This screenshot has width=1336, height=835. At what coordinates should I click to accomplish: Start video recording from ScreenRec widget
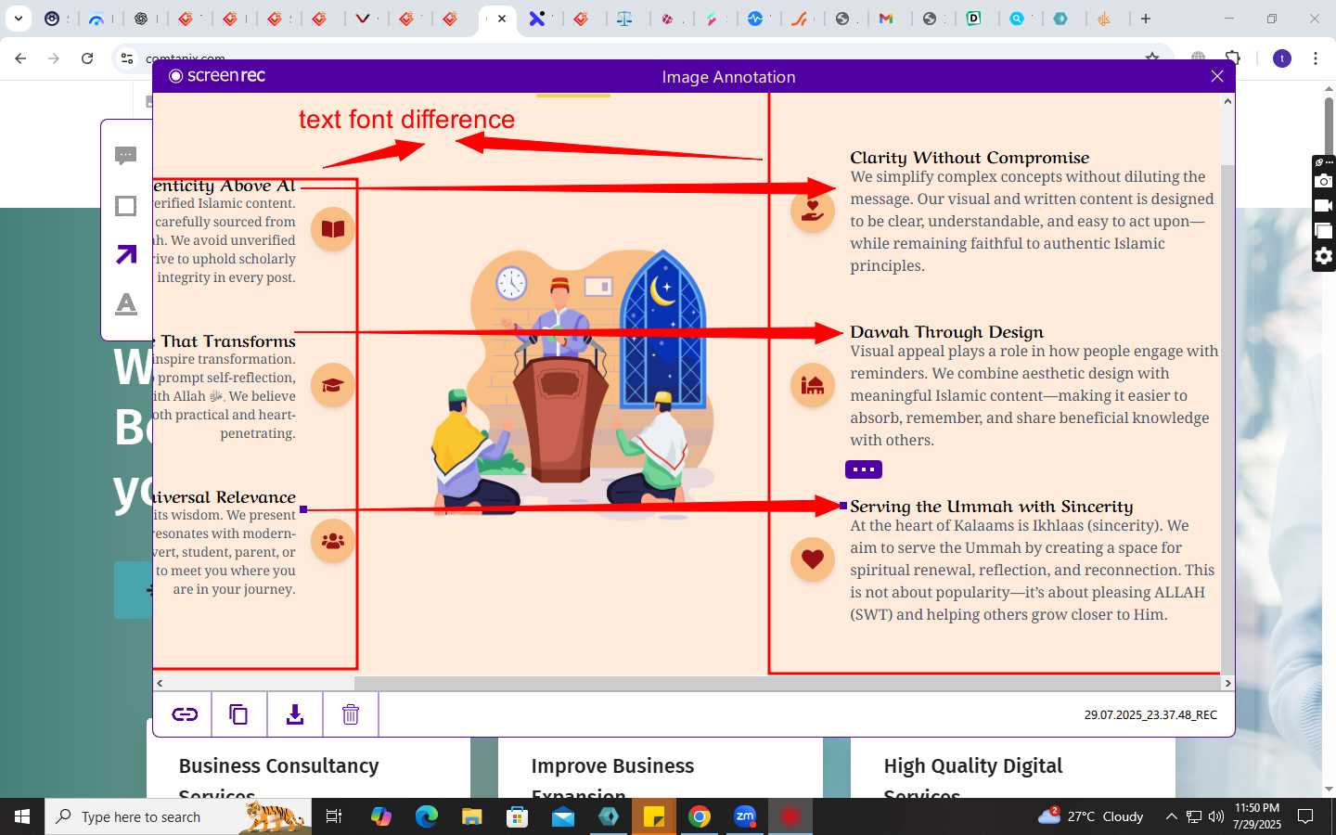[1324, 206]
